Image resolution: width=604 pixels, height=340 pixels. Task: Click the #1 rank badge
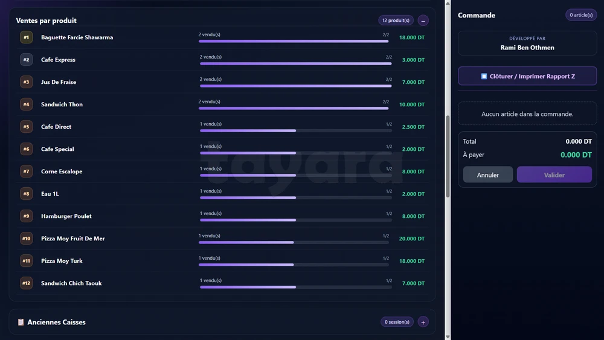[x=26, y=37]
